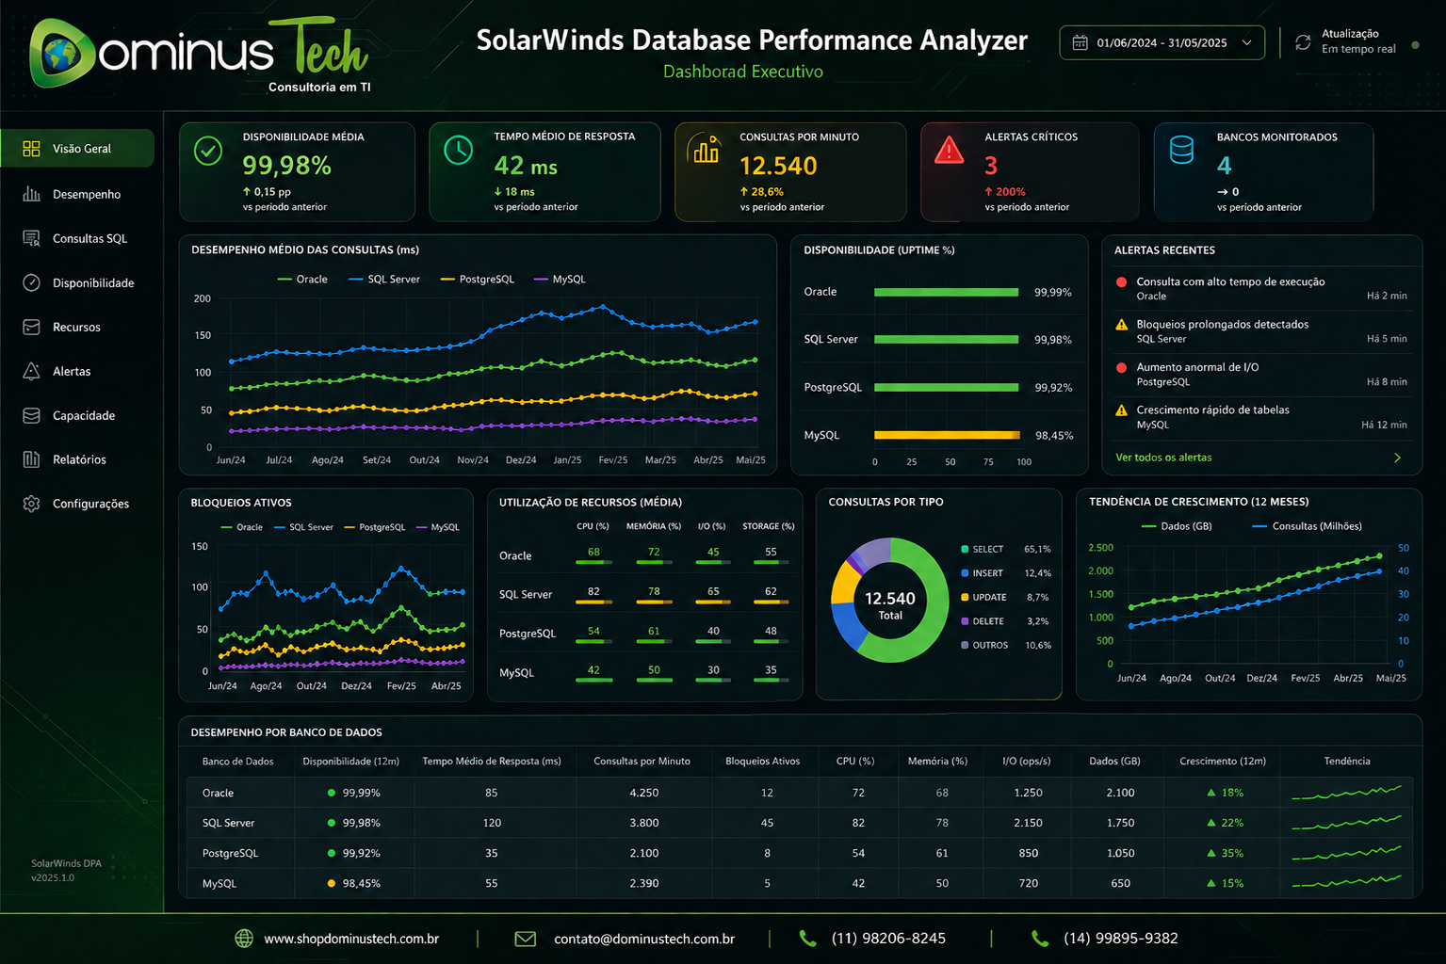1446x964 pixels.
Task: Open the Recursos menu item
Action: (x=77, y=327)
